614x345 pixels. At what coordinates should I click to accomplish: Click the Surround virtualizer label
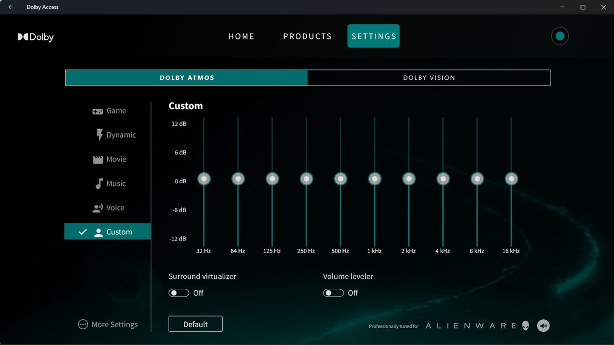click(x=202, y=276)
